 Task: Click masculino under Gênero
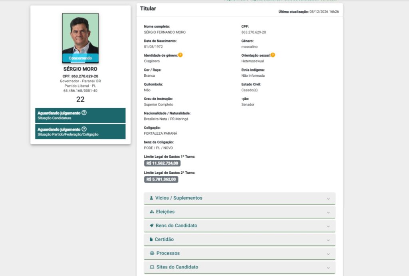pos(249,47)
